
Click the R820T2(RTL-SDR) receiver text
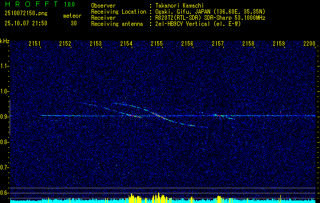[x=210, y=18]
